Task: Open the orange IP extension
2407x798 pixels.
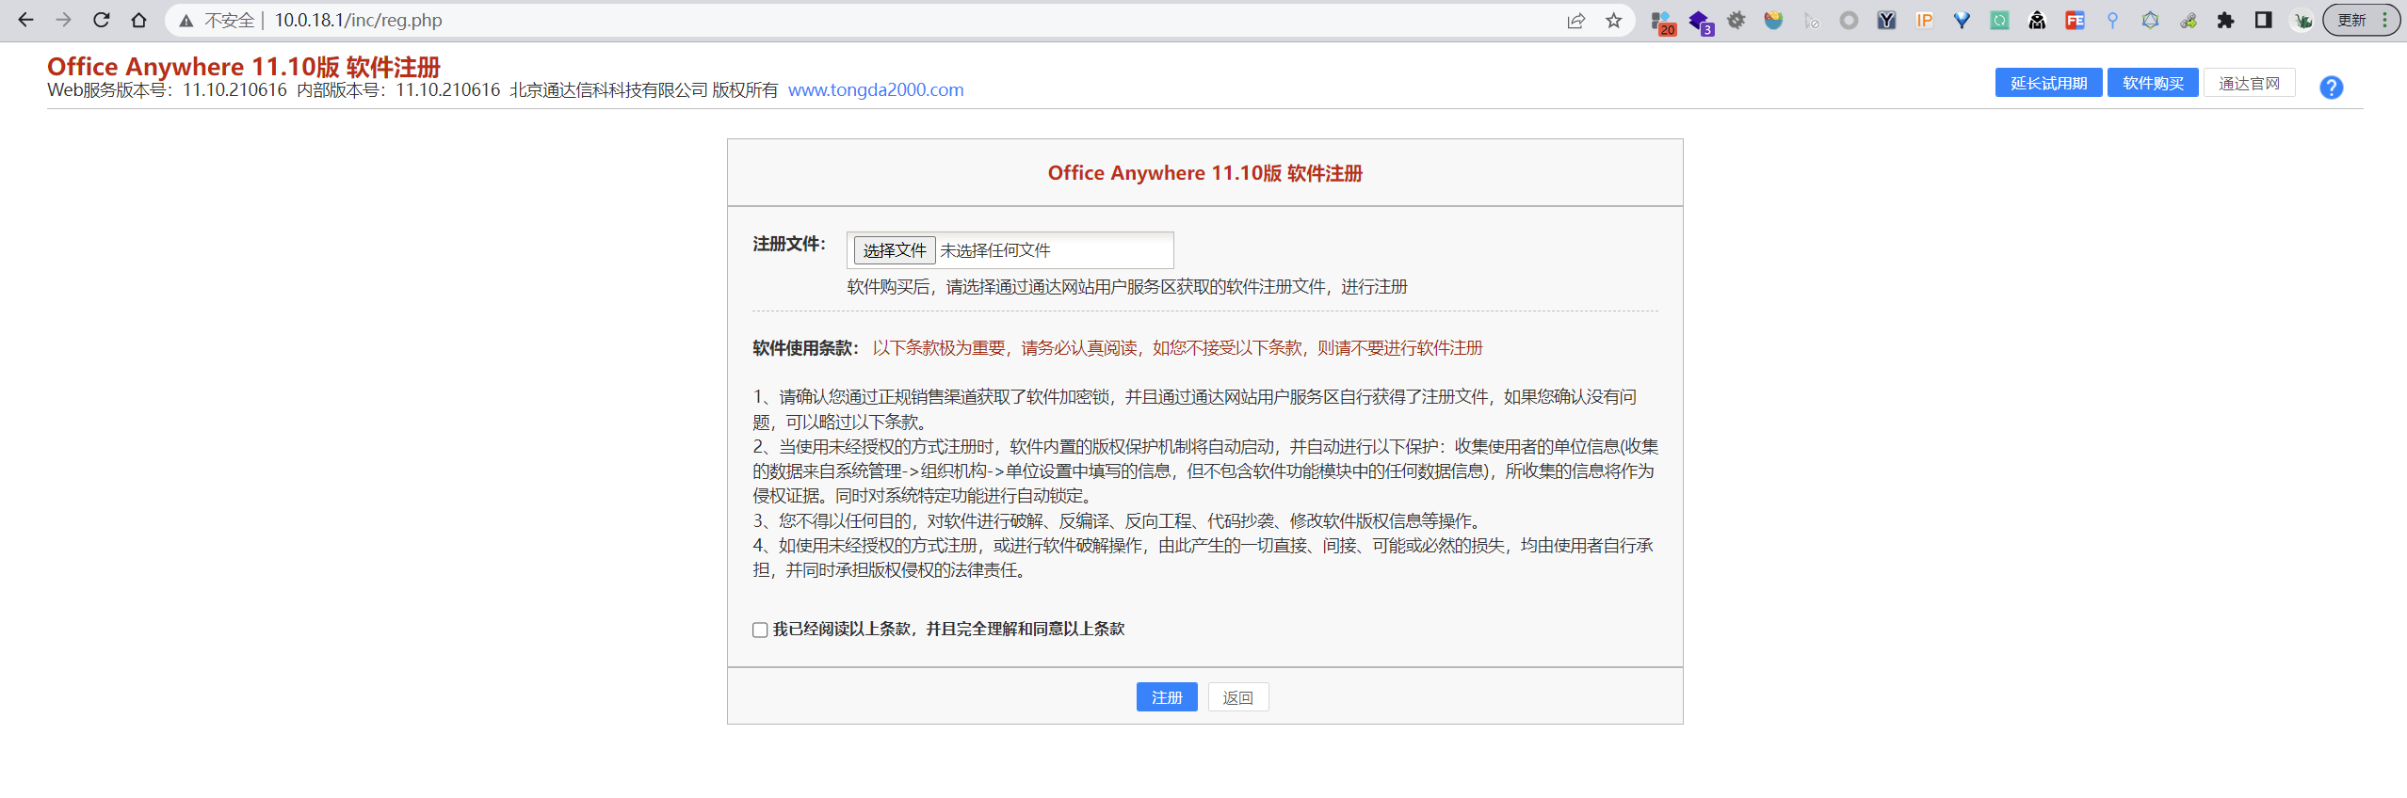Action: 1924,20
